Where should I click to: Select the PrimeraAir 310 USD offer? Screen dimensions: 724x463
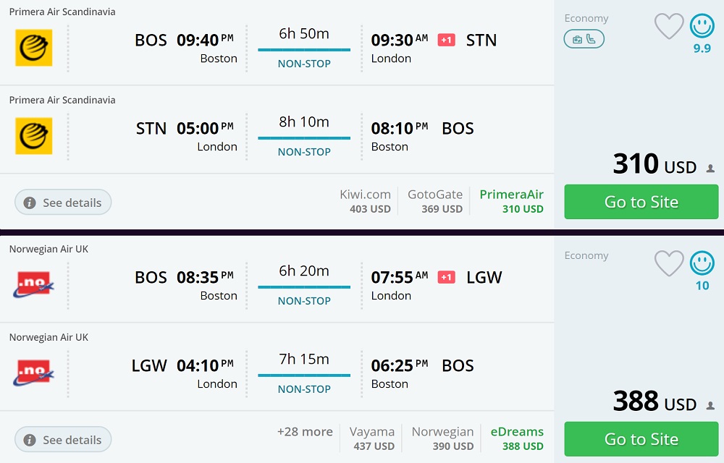[x=511, y=201]
